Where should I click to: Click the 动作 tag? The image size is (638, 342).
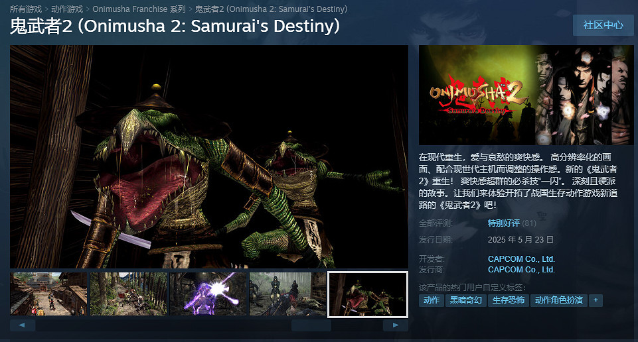click(x=432, y=300)
